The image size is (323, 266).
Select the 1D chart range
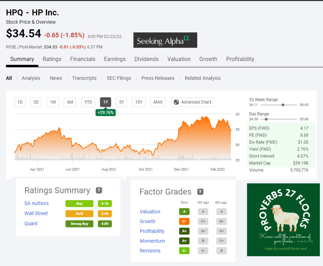tap(20, 102)
